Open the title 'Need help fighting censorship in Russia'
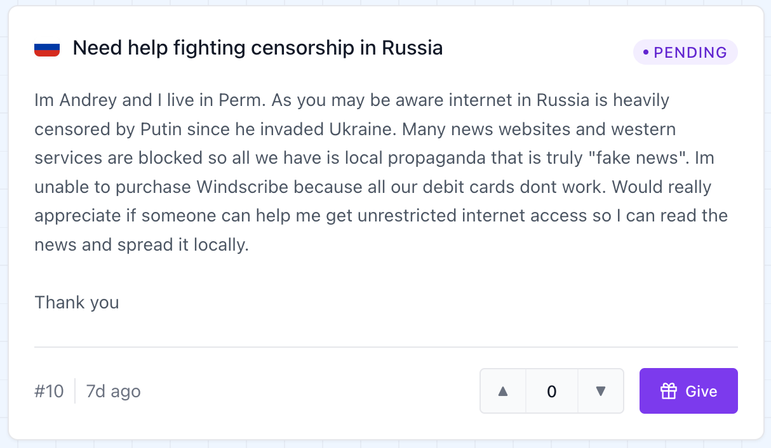 [x=258, y=48]
